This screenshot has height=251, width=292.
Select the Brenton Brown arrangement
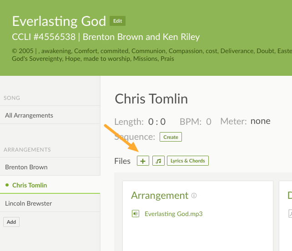(x=50, y=167)
